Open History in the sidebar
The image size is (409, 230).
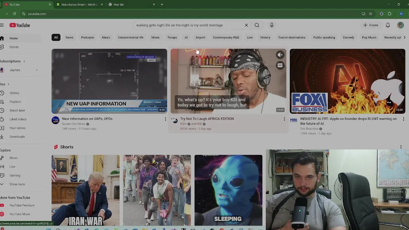(x=20, y=93)
